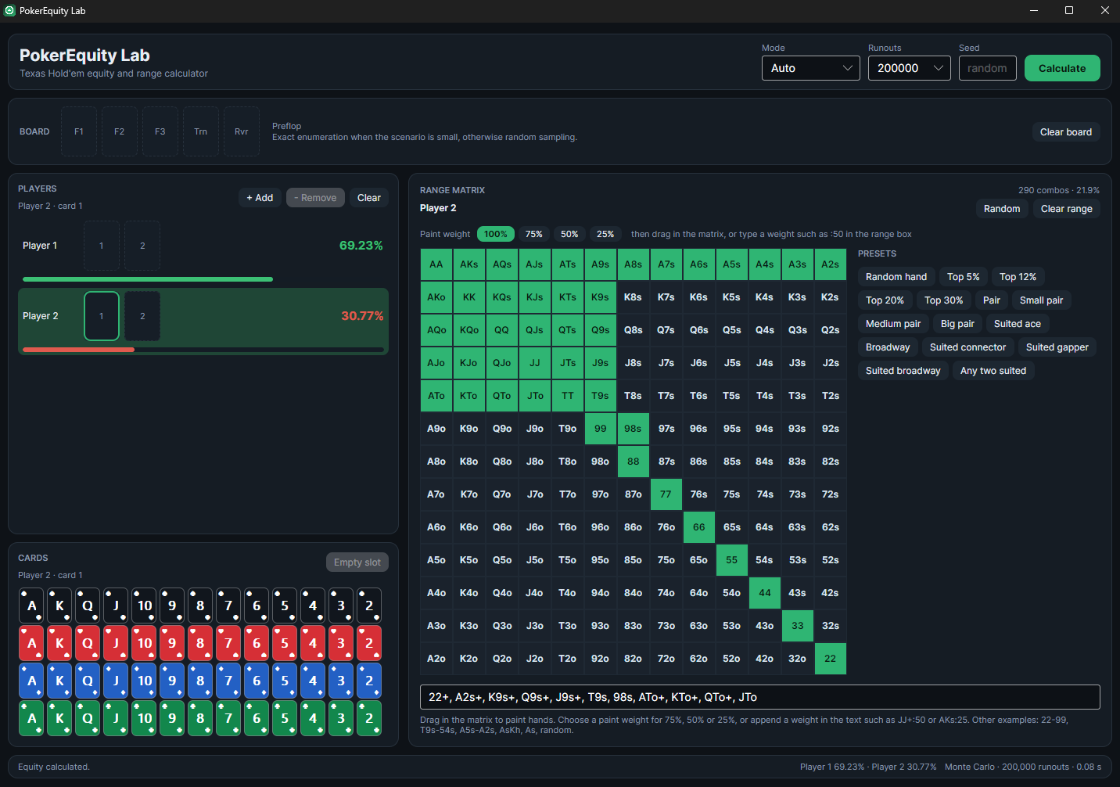
Task: Pick the green 8 of clubs card
Action: pyautogui.click(x=200, y=718)
